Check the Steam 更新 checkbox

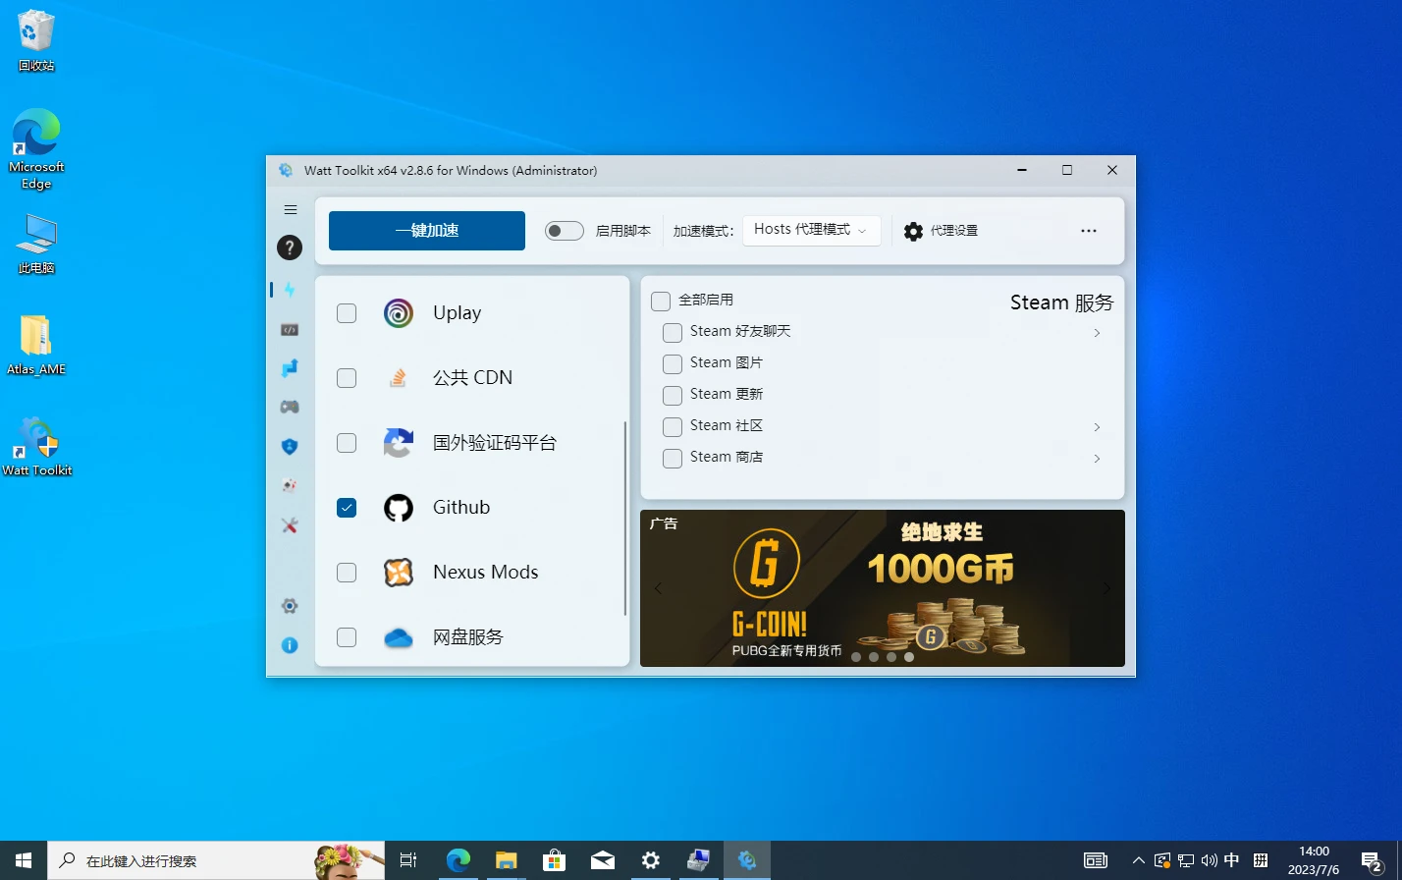(x=673, y=395)
